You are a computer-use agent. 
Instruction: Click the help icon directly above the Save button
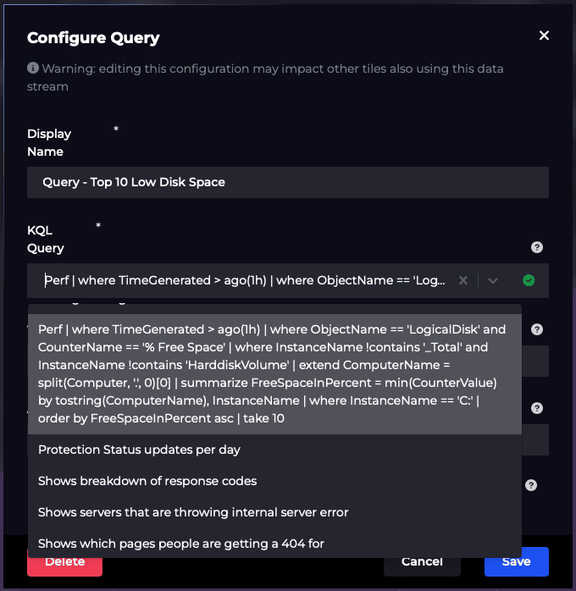pos(531,485)
